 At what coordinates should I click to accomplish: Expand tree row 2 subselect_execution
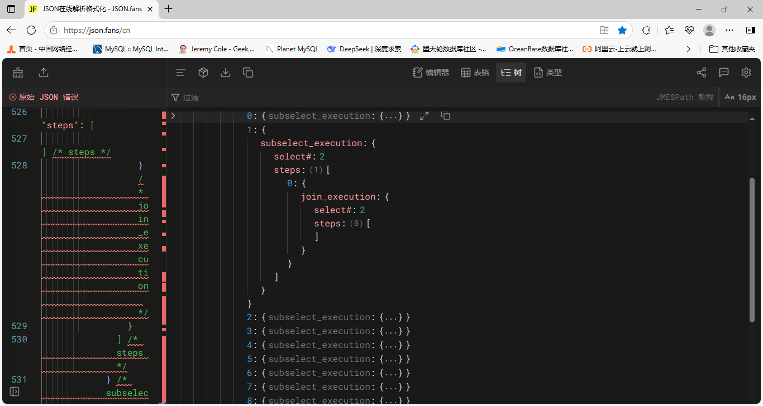pos(328,317)
